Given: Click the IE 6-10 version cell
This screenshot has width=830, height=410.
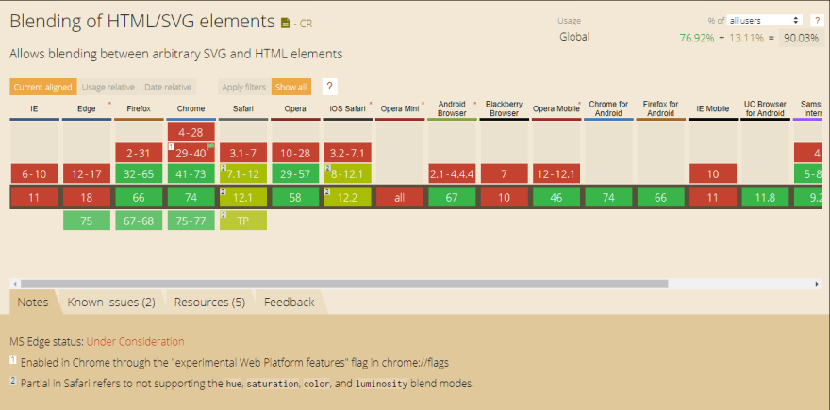Looking at the screenshot, I should pyautogui.click(x=34, y=173).
